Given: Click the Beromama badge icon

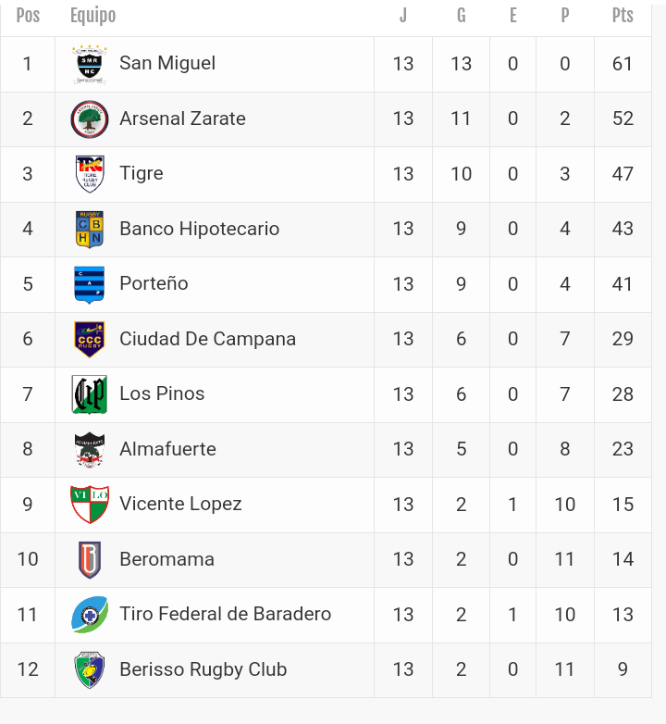Looking at the screenshot, I should pos(90,559).
